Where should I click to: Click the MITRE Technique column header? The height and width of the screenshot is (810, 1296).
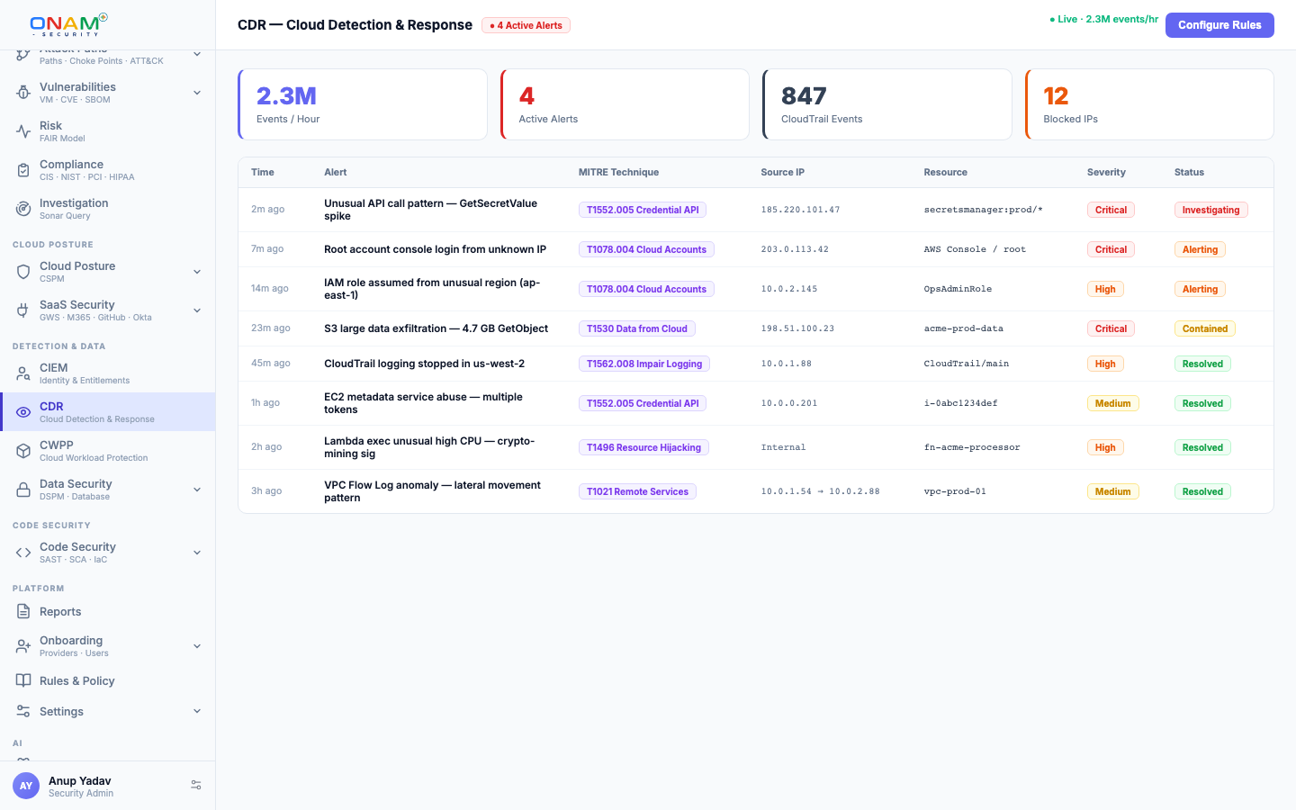tap(618, 172)
